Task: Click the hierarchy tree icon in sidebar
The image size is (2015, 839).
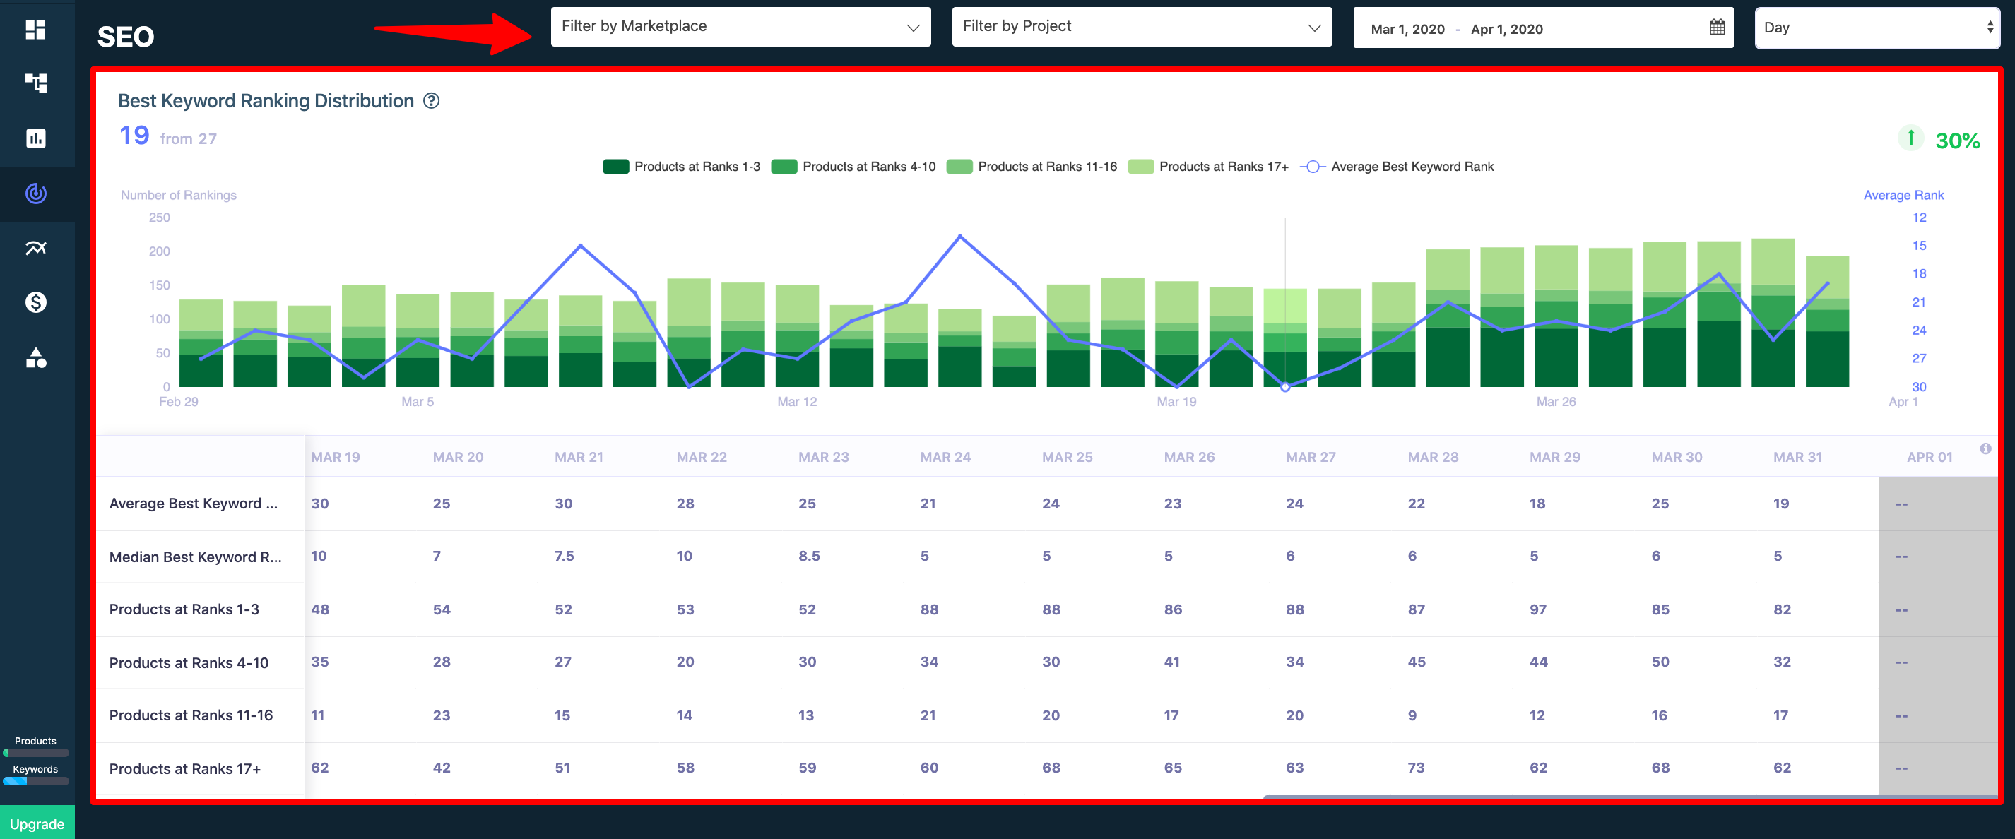Action: (36, 83)
